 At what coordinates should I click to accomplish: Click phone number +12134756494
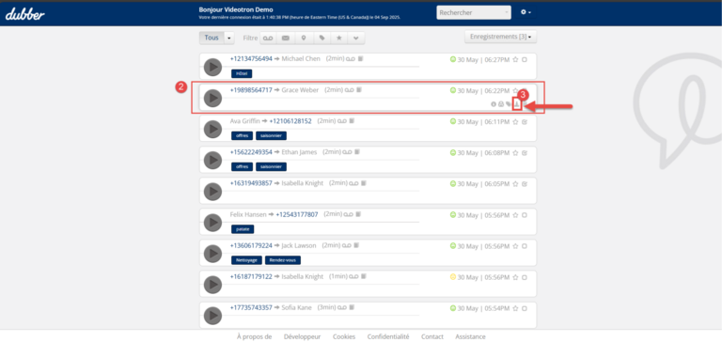pos(251,59)
